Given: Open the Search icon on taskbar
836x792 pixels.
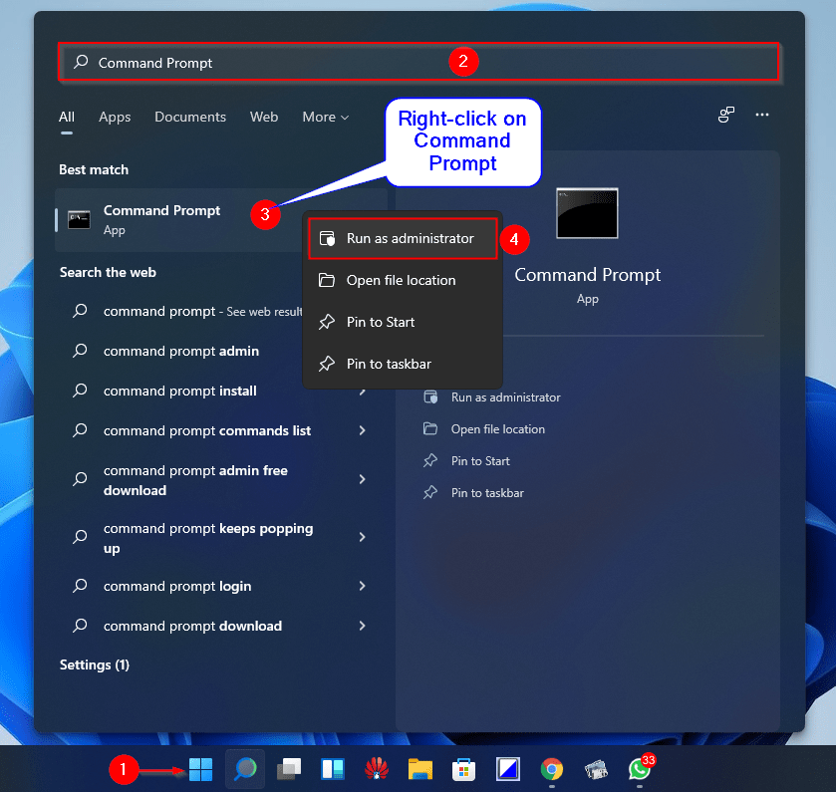Looking at the screenshot, I should [245, 769].
